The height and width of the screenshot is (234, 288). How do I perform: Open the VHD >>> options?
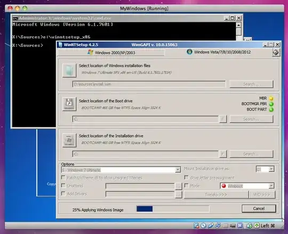click(262, 195)
